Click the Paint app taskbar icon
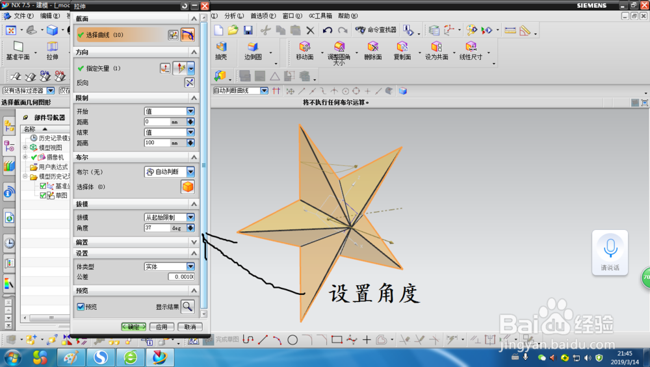 (x=71, y=357)
